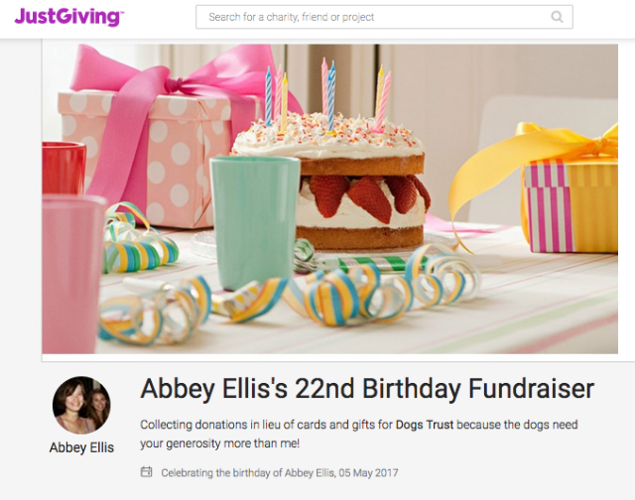Click the white header bar area
The width and height of the screenshot is (635, 500).
point(317,19)
